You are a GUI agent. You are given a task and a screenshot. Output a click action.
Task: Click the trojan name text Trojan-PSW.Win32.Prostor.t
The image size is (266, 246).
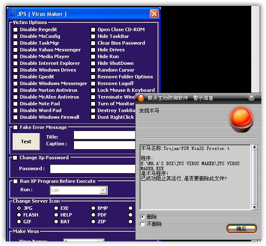(196, 149)
